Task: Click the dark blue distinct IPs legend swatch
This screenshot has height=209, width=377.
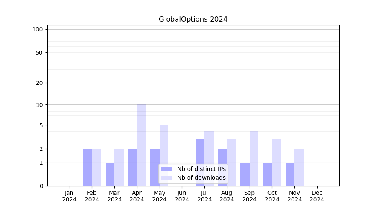Action: [x=166, y=169]
